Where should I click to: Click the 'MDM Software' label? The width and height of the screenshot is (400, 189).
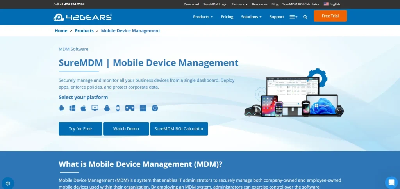coord(73,49)
